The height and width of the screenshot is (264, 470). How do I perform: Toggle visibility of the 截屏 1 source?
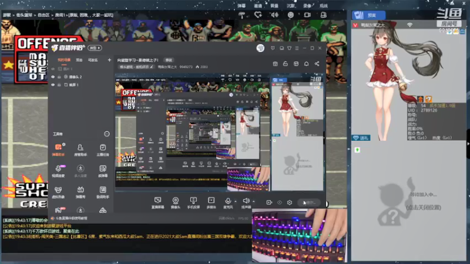point(53,85)
